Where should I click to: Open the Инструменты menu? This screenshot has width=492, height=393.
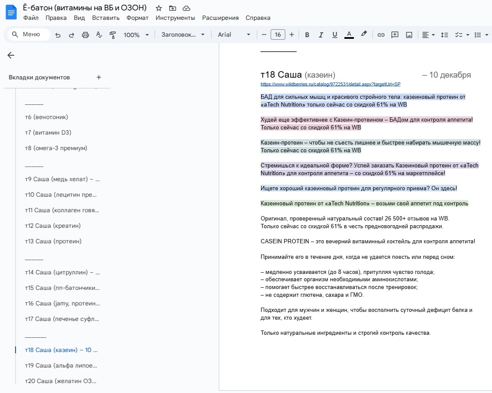175,18
